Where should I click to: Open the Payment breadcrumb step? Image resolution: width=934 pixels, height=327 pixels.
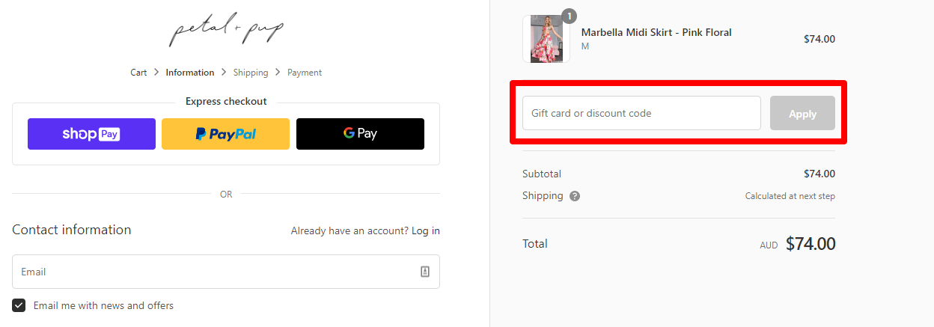click(305, 73)
